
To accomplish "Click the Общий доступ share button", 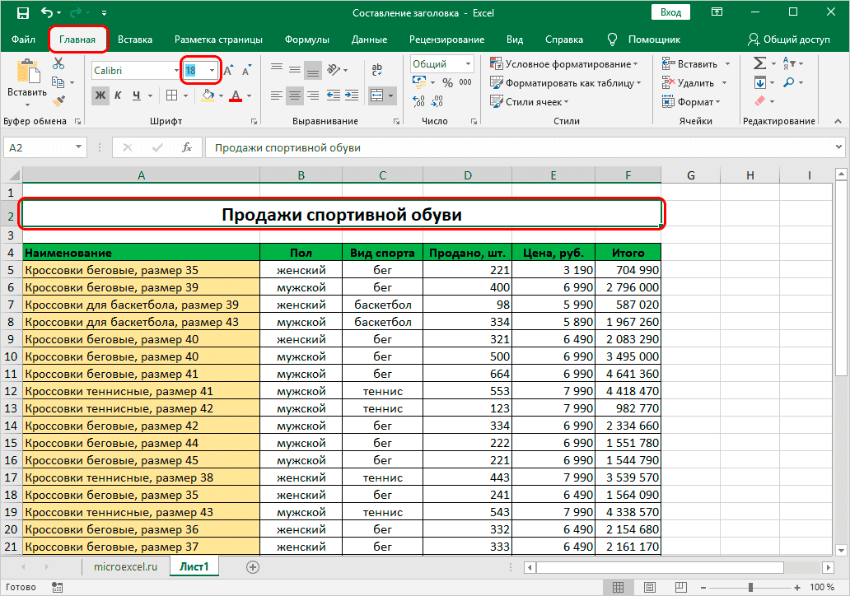I will pos(789,40).
